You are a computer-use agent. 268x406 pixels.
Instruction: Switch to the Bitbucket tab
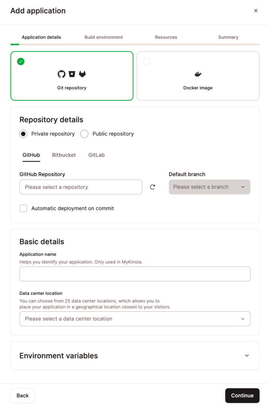click(64, 155)
